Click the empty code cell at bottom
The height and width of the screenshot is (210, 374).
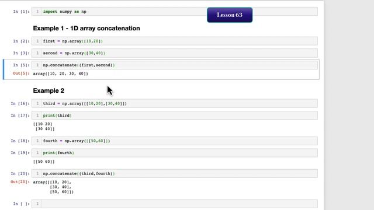175,204
